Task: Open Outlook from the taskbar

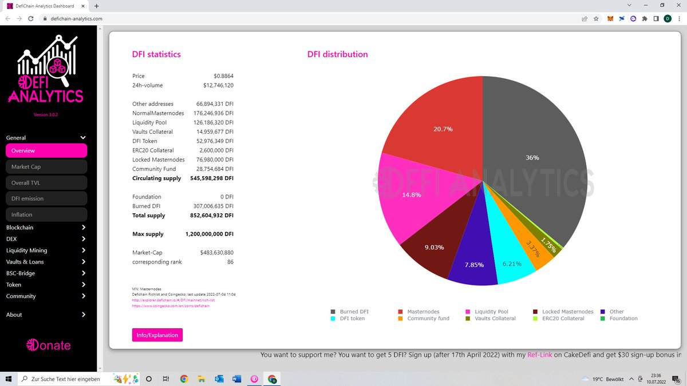Action: 219,379
